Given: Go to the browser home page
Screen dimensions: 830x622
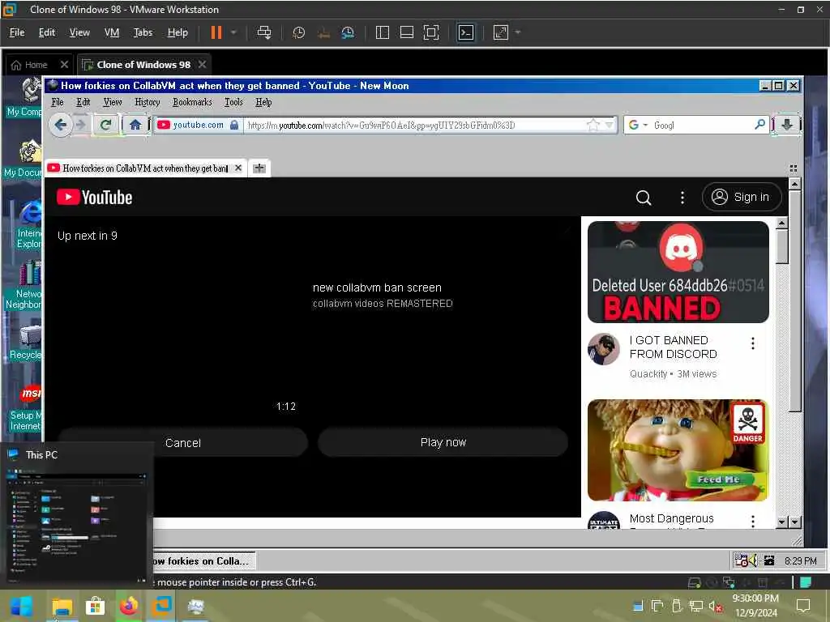Looking at the screenshot, I should [x=135, y=126].
